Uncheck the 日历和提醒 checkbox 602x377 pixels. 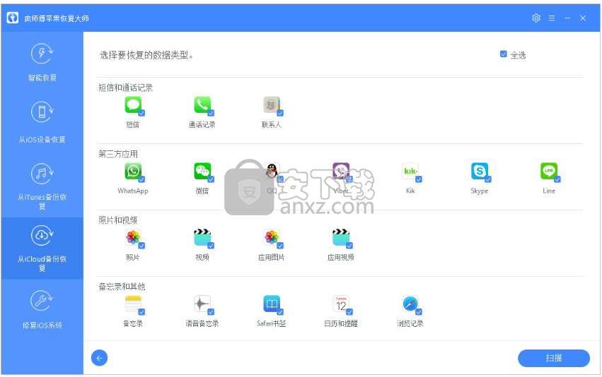[x=349, y=312]
